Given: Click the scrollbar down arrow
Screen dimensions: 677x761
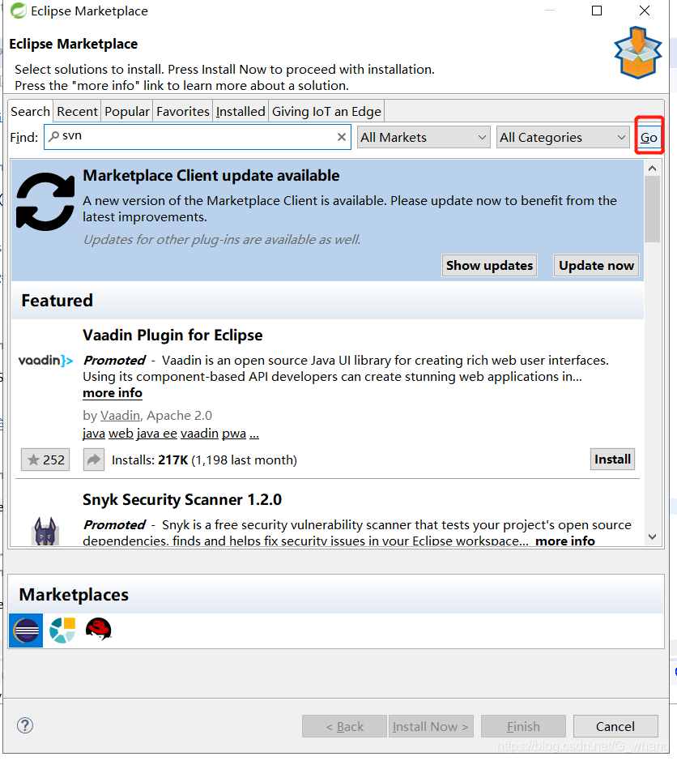Looking at the screenshot, I should [652, 537].
